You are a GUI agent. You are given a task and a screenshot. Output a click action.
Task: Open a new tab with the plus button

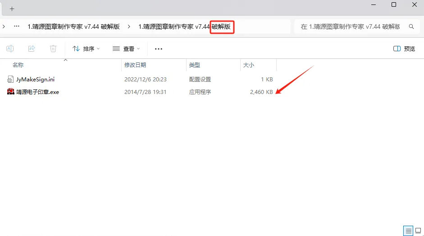point(12,9)
